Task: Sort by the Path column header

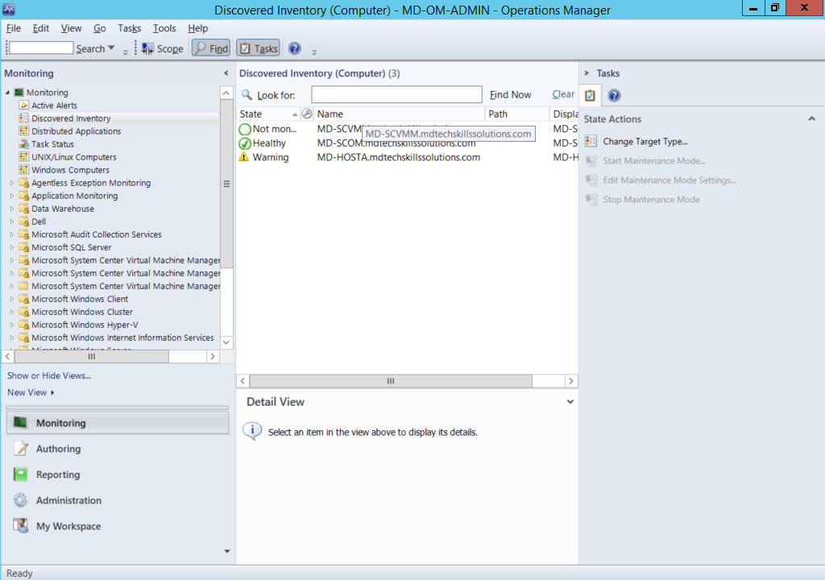Action: coord(516,114)
